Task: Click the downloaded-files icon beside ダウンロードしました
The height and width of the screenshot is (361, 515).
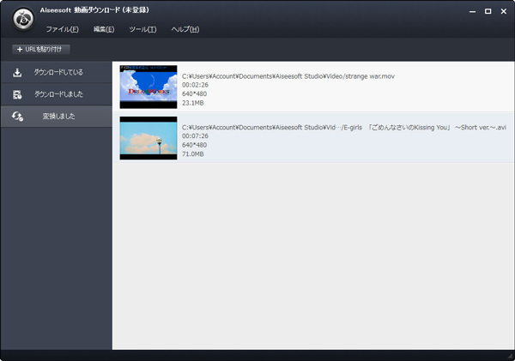Action: (x=17, y=93)
